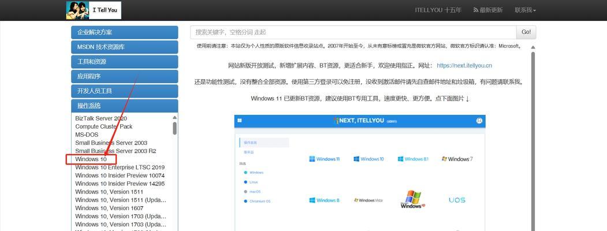Expand the 联系我 dropdown menu

tap(525, 10)
